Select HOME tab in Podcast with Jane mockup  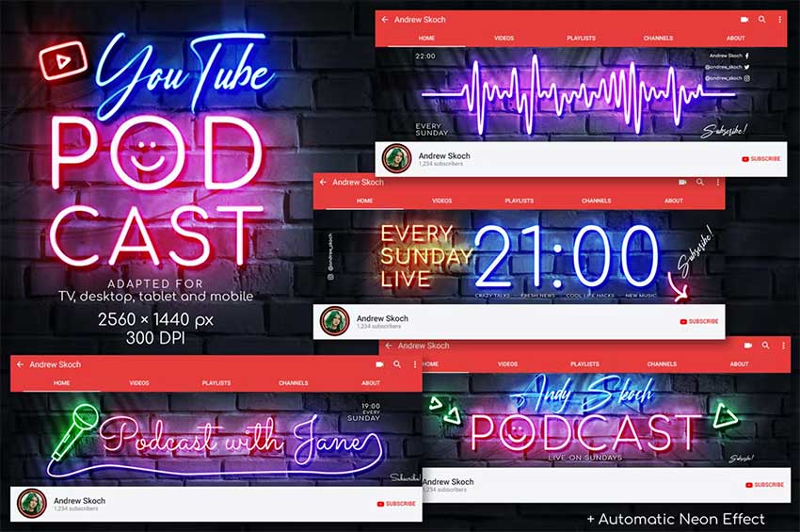coord(62,383)
